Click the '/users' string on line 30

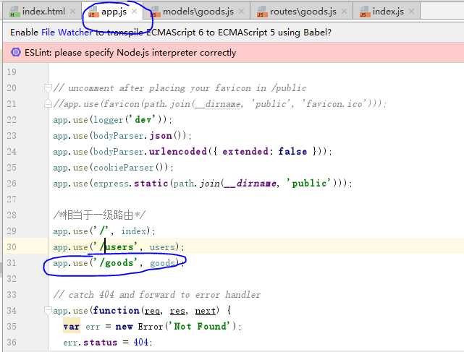click(117, 246)
